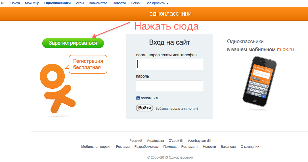Open the Разработчикам footer link

pyautogui.click(x=146, y=147)
